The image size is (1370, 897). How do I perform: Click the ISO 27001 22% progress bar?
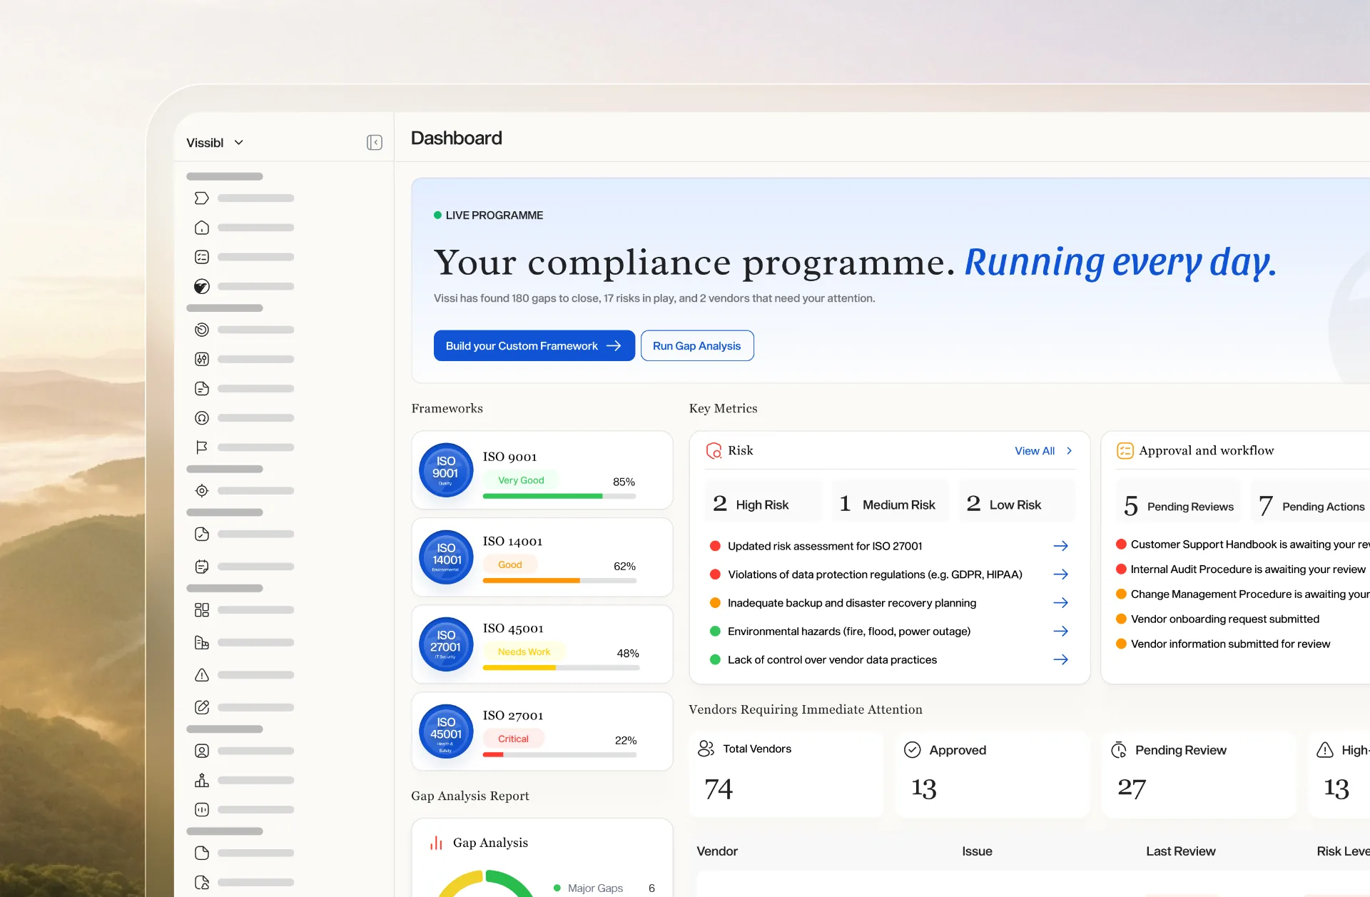click(559, 754)
